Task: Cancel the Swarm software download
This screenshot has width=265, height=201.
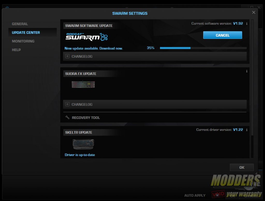Action: 222,35
